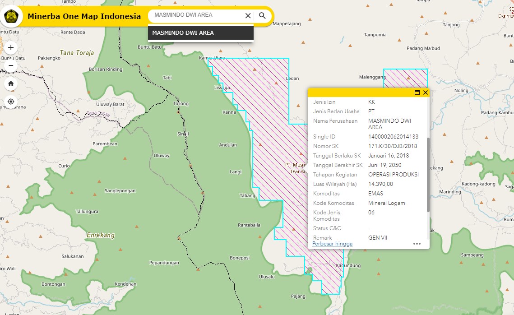Viewport: 514px width, 315px height.
Task: Find my location on map
Action: click(x=11, y=102)
